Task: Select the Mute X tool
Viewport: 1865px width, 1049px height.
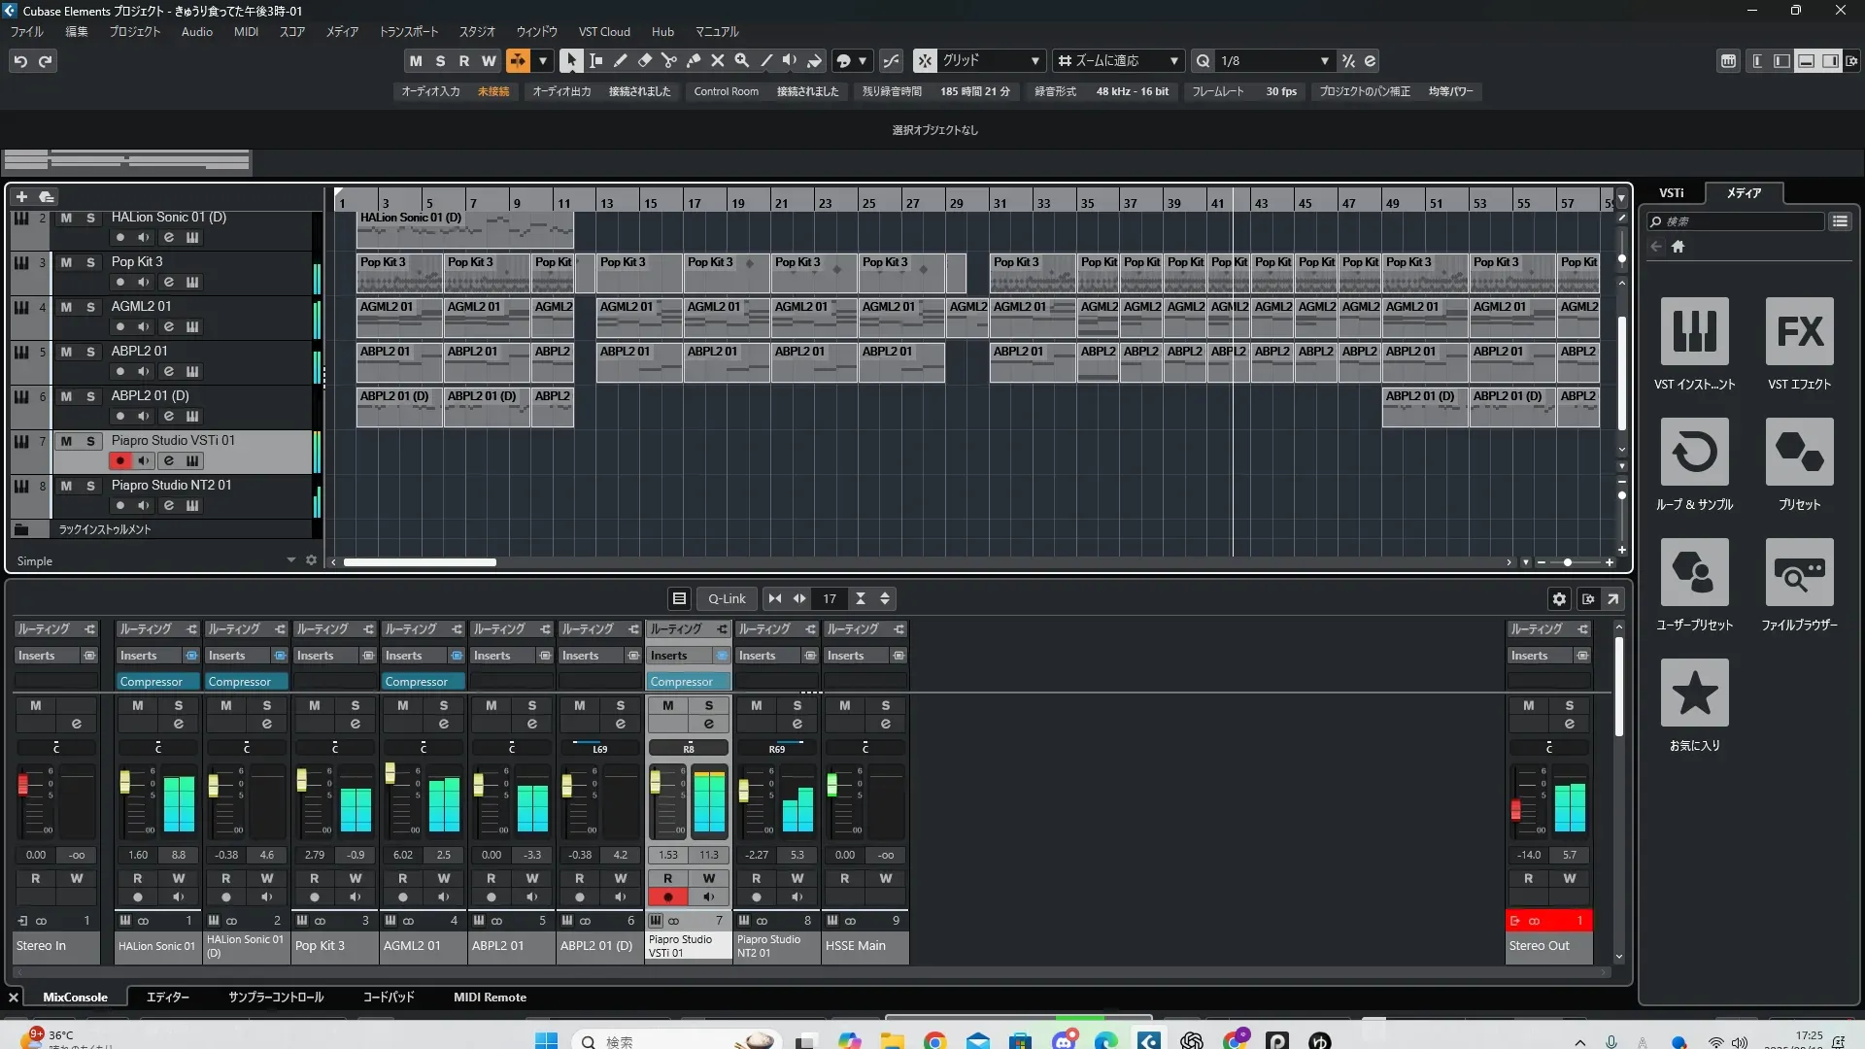Action: tap(718, 61)
